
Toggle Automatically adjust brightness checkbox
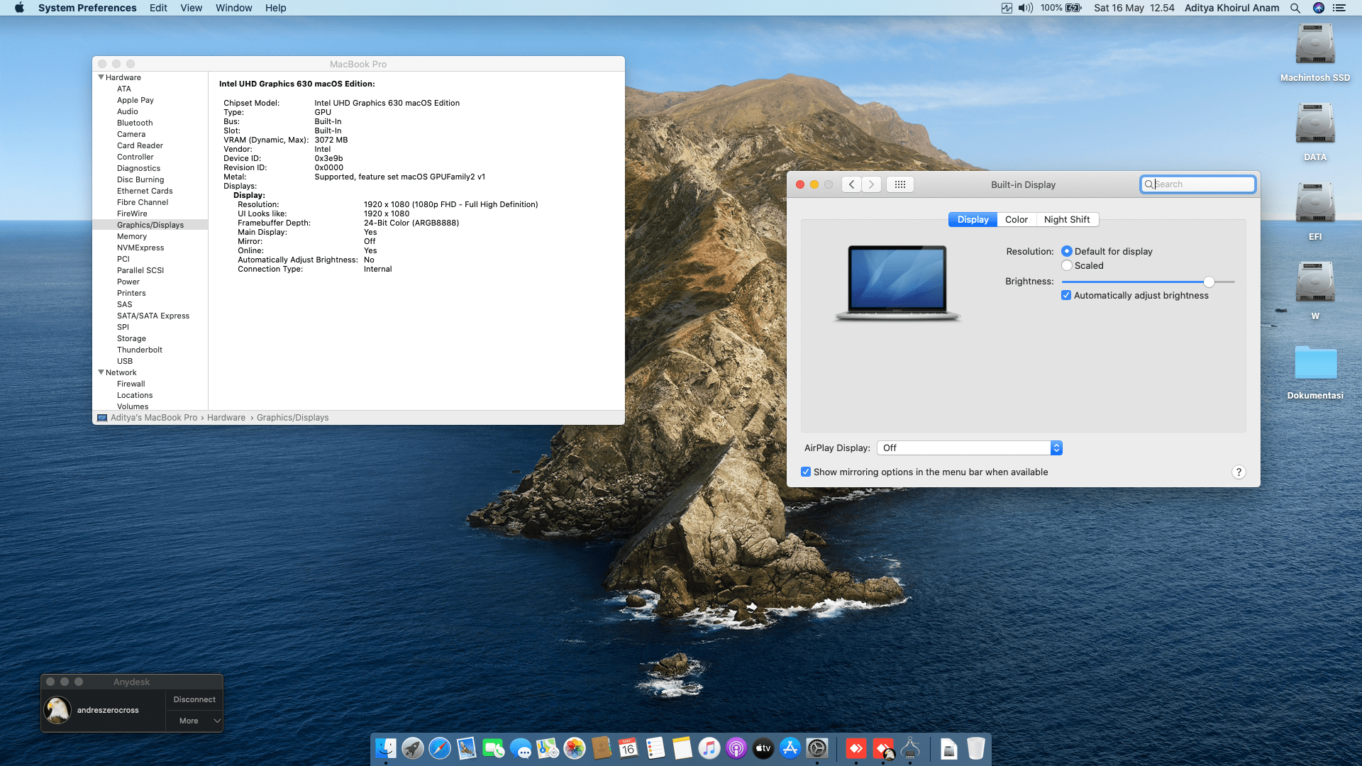[x=1065, y=295]
